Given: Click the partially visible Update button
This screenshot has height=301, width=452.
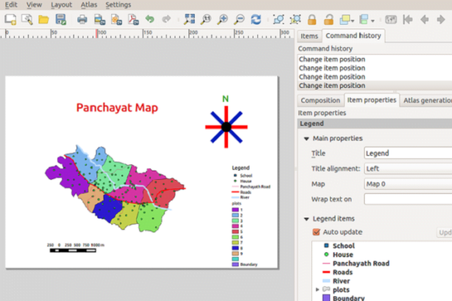Looking at the screenshot, I should pyautogui.click(x=444, y=232).
